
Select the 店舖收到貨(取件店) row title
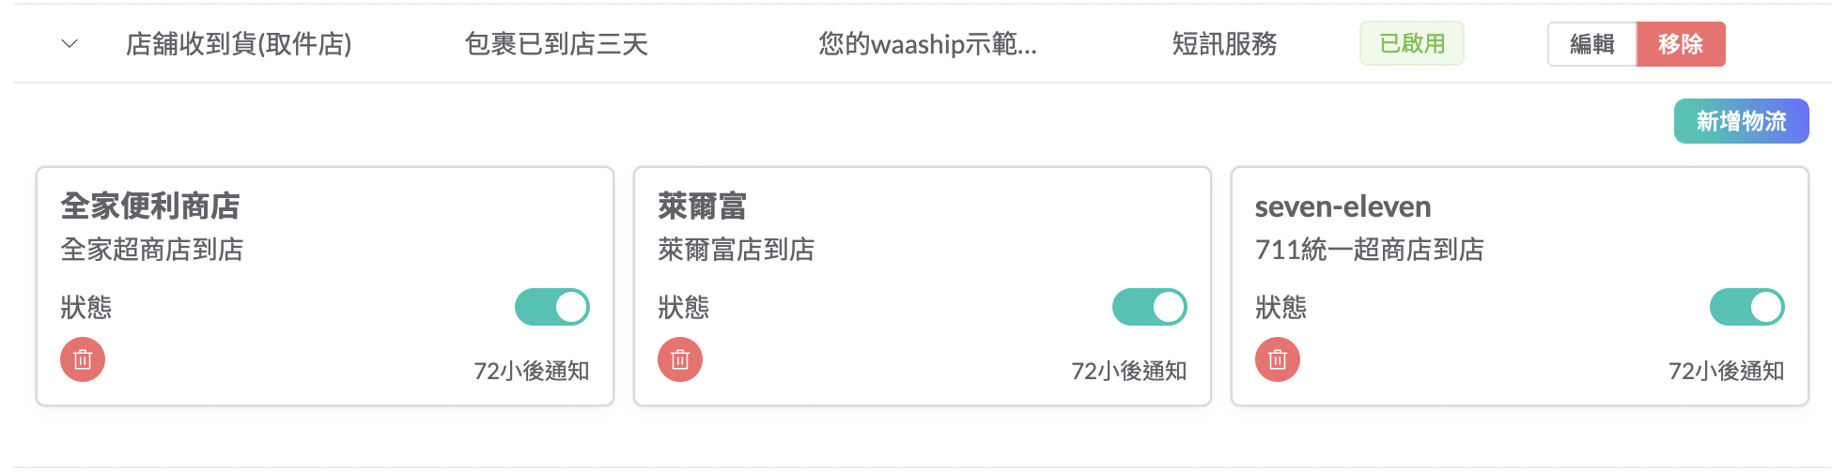239,44
